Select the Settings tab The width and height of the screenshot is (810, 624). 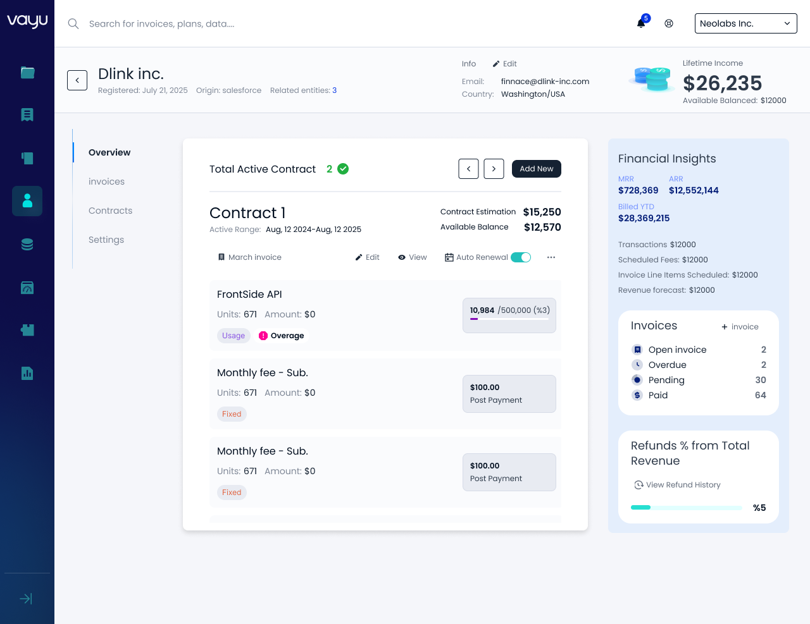106,240
